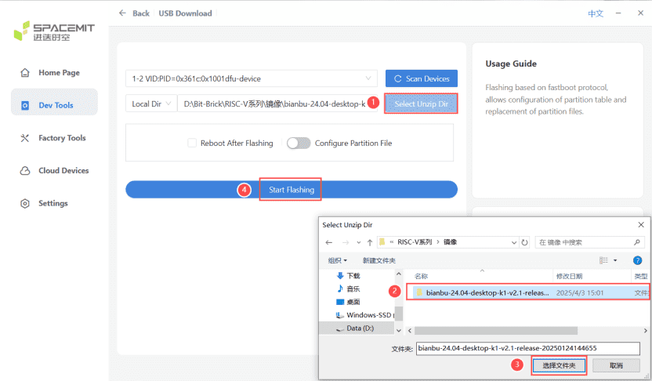
Task: Click the Factory Tools wrench icon
Action: [25, 138]
